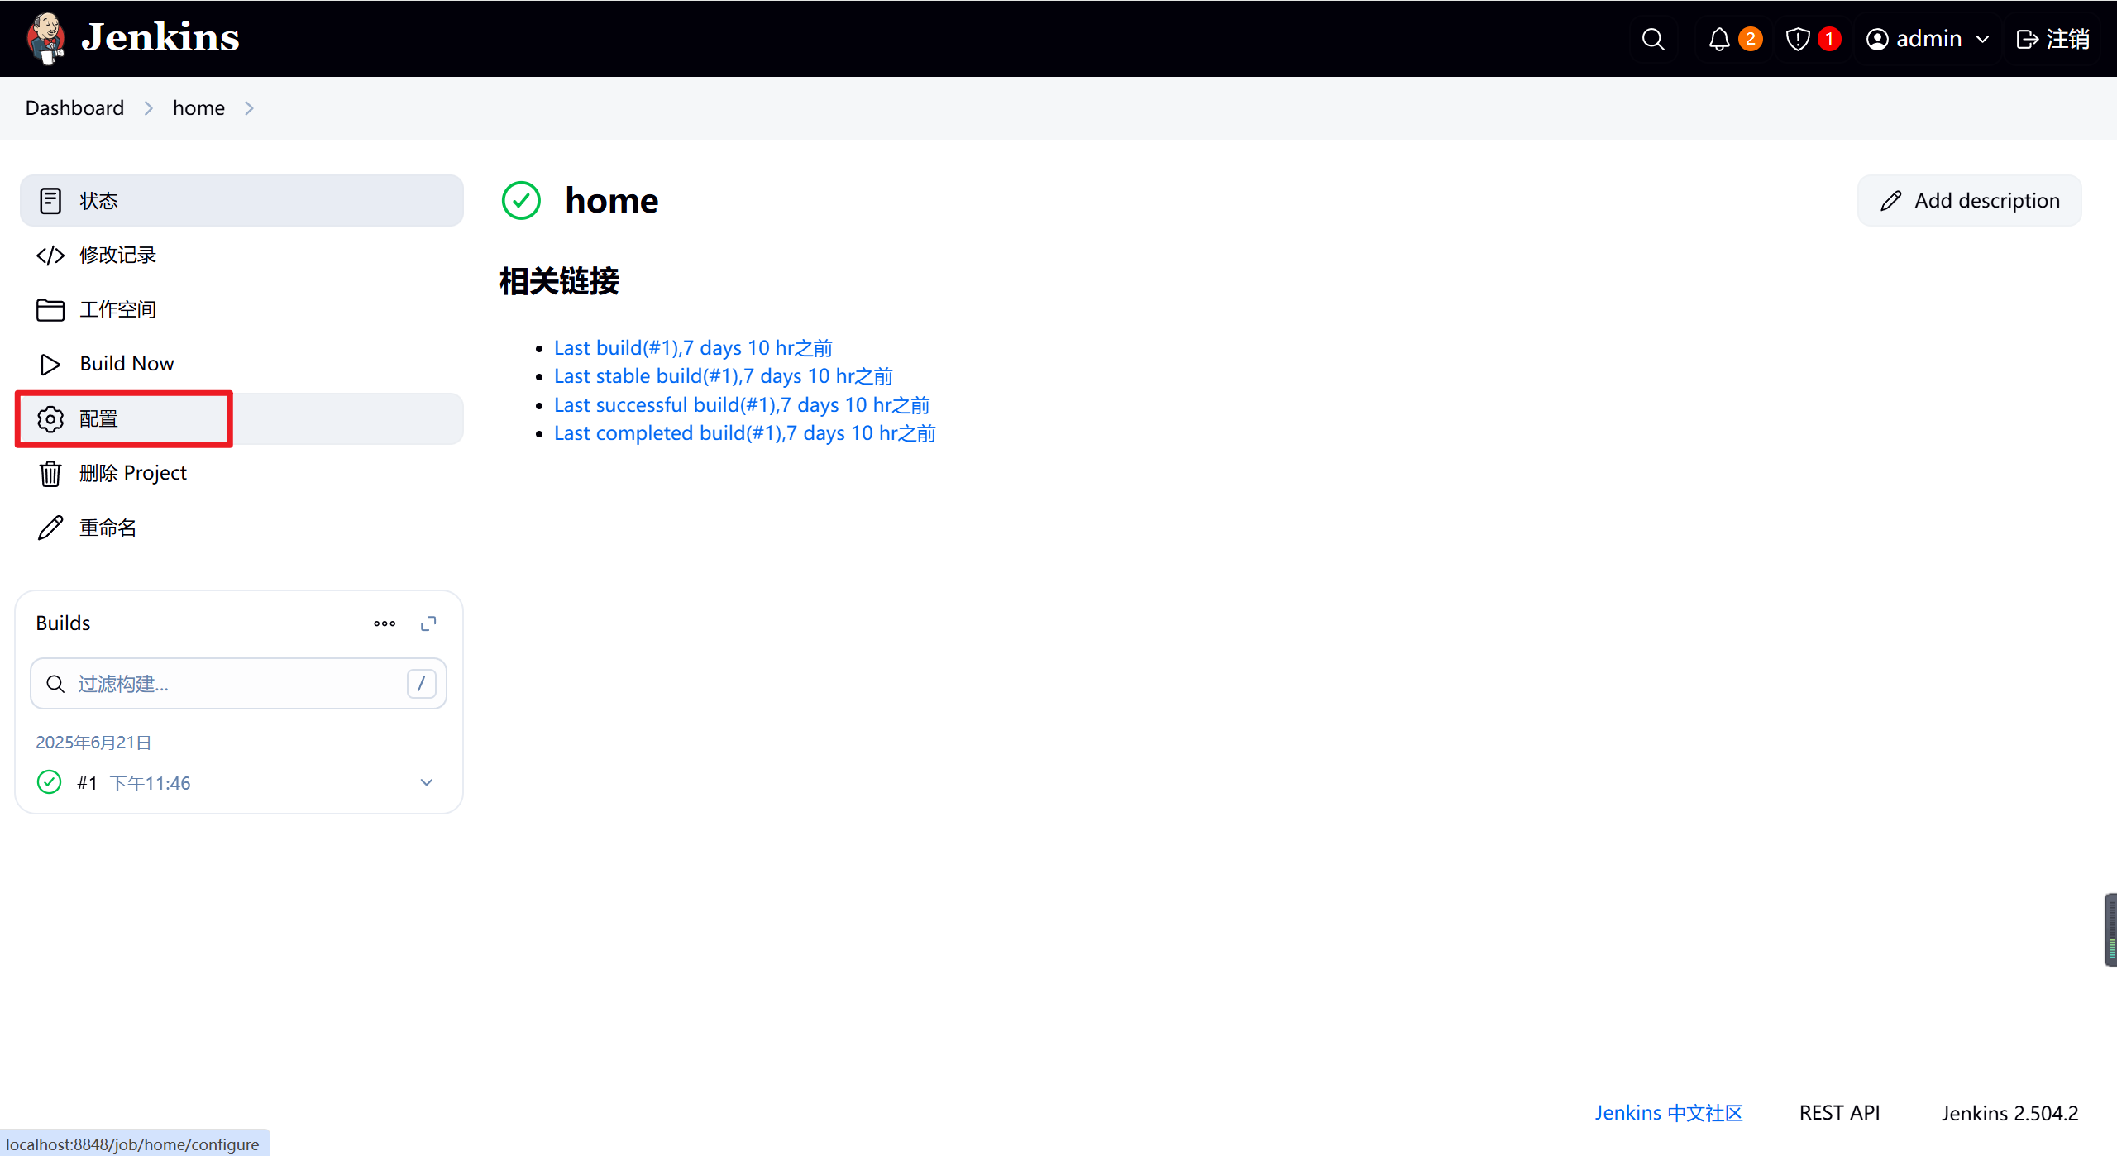The width and height of the screenshot is (2117, 1156).
Task: Open the admin user dropdown arrow
Action: coord(1982,39)
